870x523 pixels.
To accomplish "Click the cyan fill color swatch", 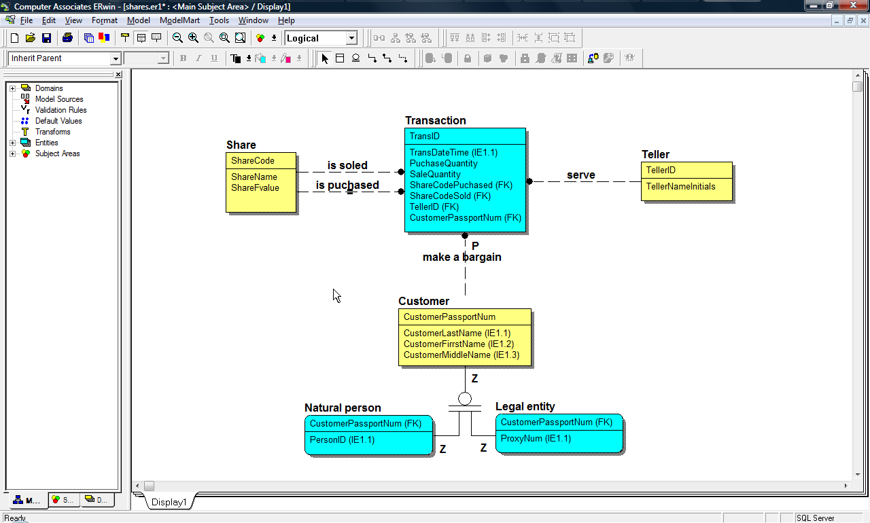I will pos(261,58).
